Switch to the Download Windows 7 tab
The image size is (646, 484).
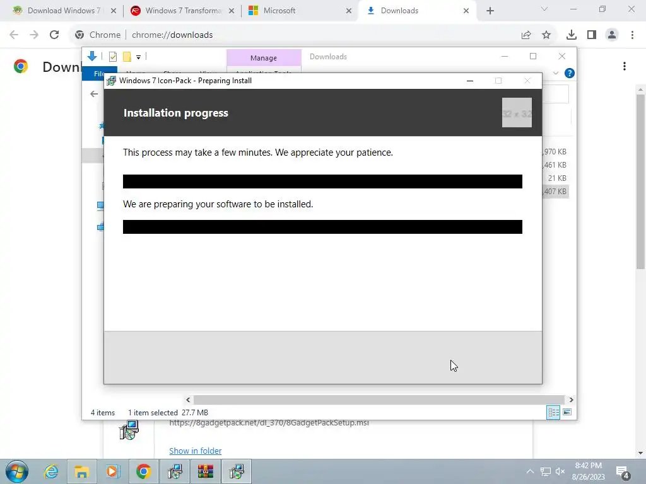pyautogui.click(x=57, y=11)
